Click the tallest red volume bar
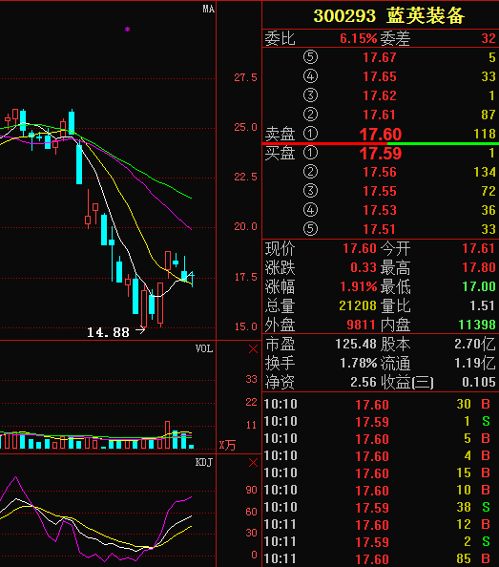 tap(167, 435)
